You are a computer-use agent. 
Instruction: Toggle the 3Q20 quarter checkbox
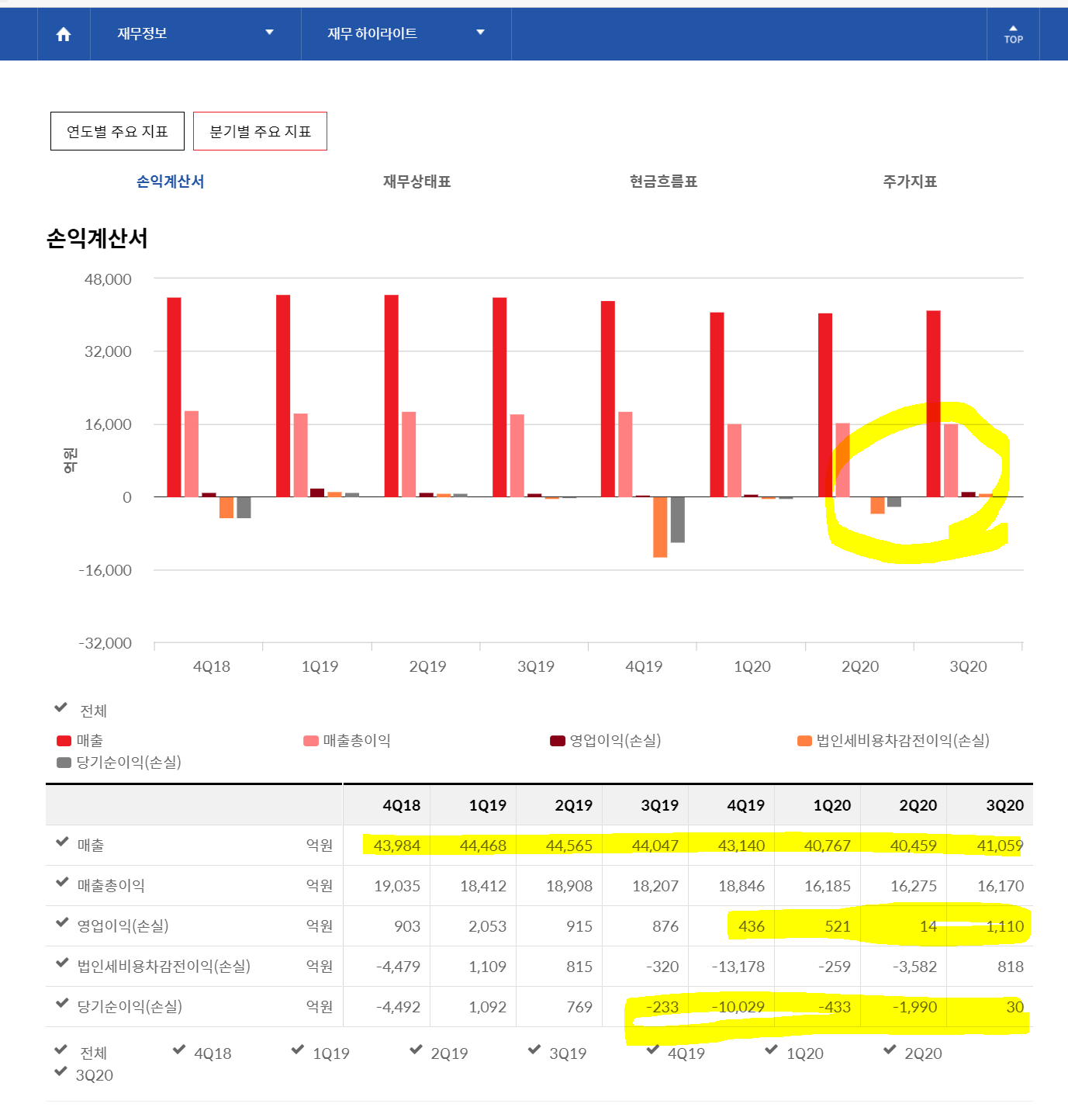(x=60, y=1071)
